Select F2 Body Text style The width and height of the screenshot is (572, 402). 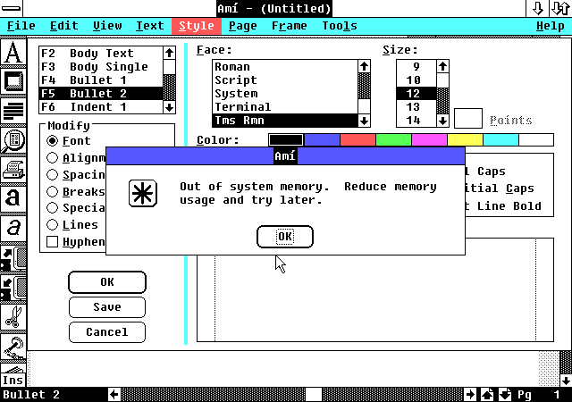click(101, 54)
